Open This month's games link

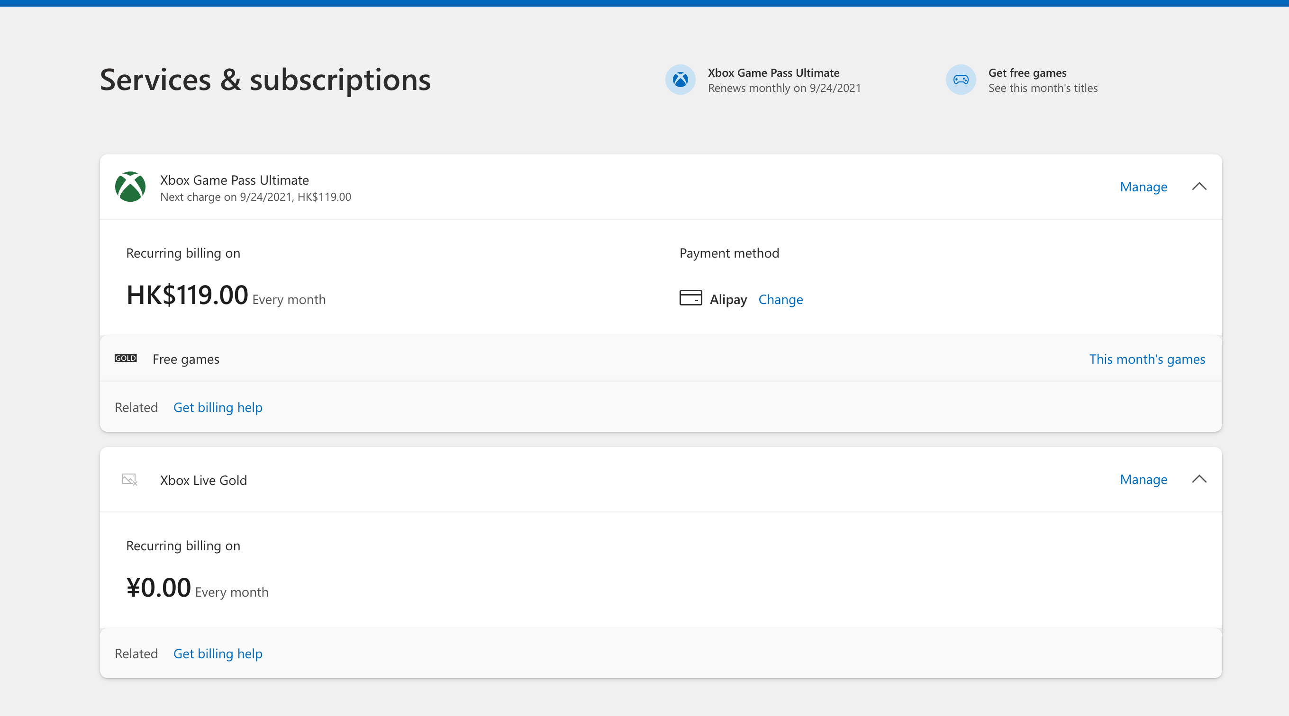pos(1147,359)
